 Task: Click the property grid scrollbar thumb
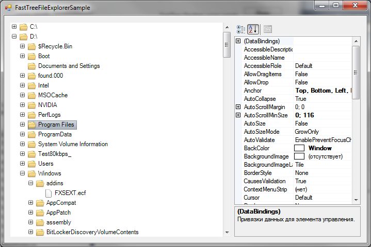click(x=356, y=73)
